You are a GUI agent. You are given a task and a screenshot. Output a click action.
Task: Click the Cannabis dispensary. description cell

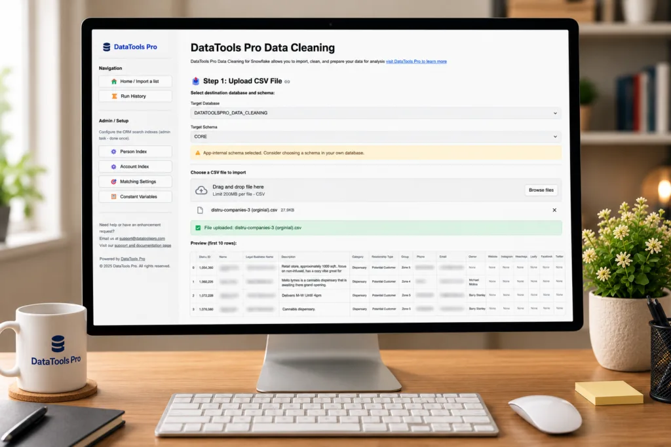[x=299, y=310]
